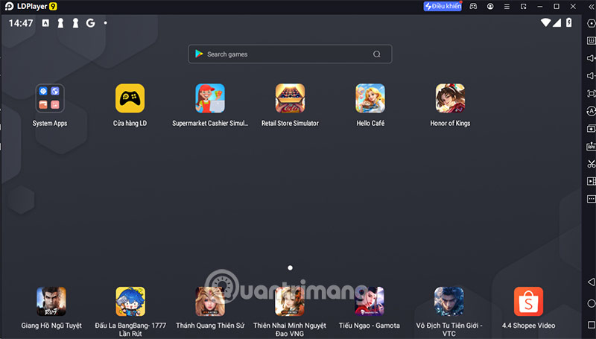
Task: Click the magnifier icon in search bar
Action: tap(377, 54)
